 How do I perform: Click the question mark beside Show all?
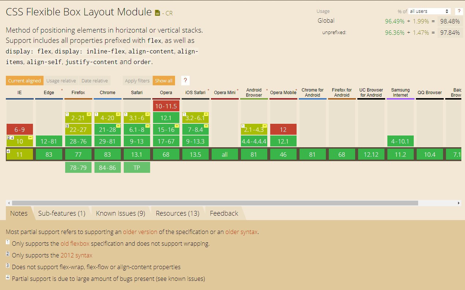[185, 81]
